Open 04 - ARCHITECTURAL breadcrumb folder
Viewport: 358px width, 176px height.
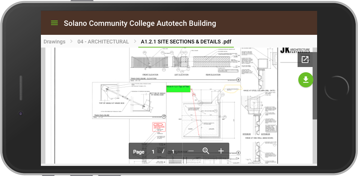pyautogui.click(x=103, y=42)
